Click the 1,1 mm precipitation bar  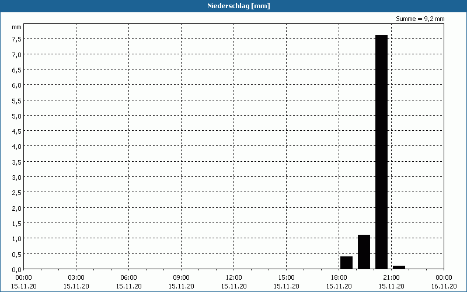(x=364, y=252)
